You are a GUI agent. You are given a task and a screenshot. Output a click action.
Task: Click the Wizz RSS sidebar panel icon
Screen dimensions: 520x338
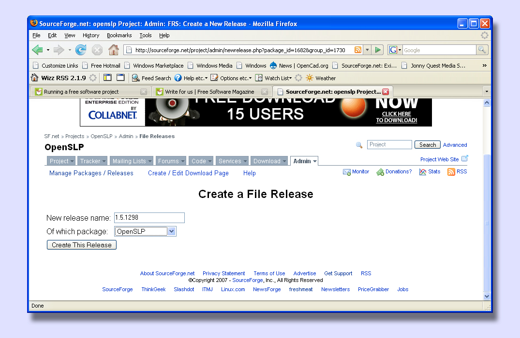point(107,78)
